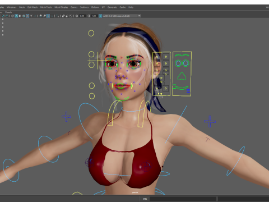Select the lowest yellow circle control beside the chin
Screen dimensions: 269x202
92,96
